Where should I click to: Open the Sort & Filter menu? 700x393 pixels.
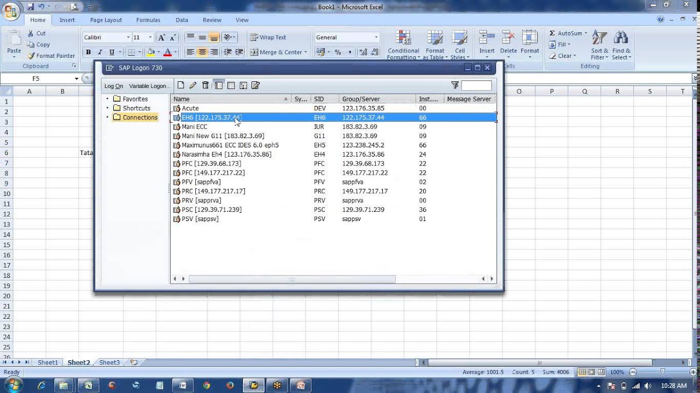[x=599, y=45]
